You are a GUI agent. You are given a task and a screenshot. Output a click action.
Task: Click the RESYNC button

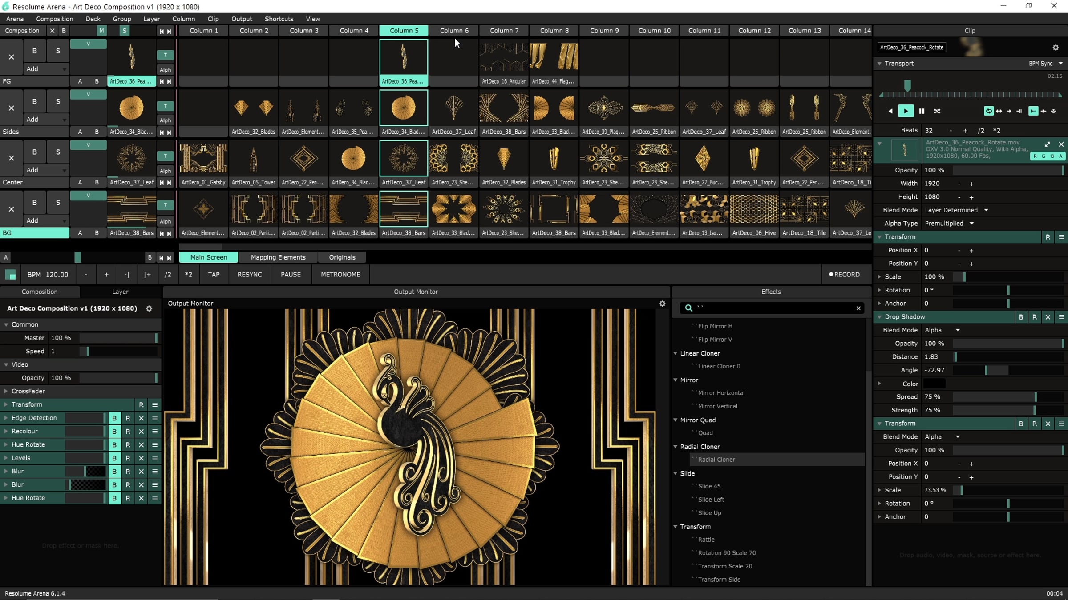click(x=250, y=275)
